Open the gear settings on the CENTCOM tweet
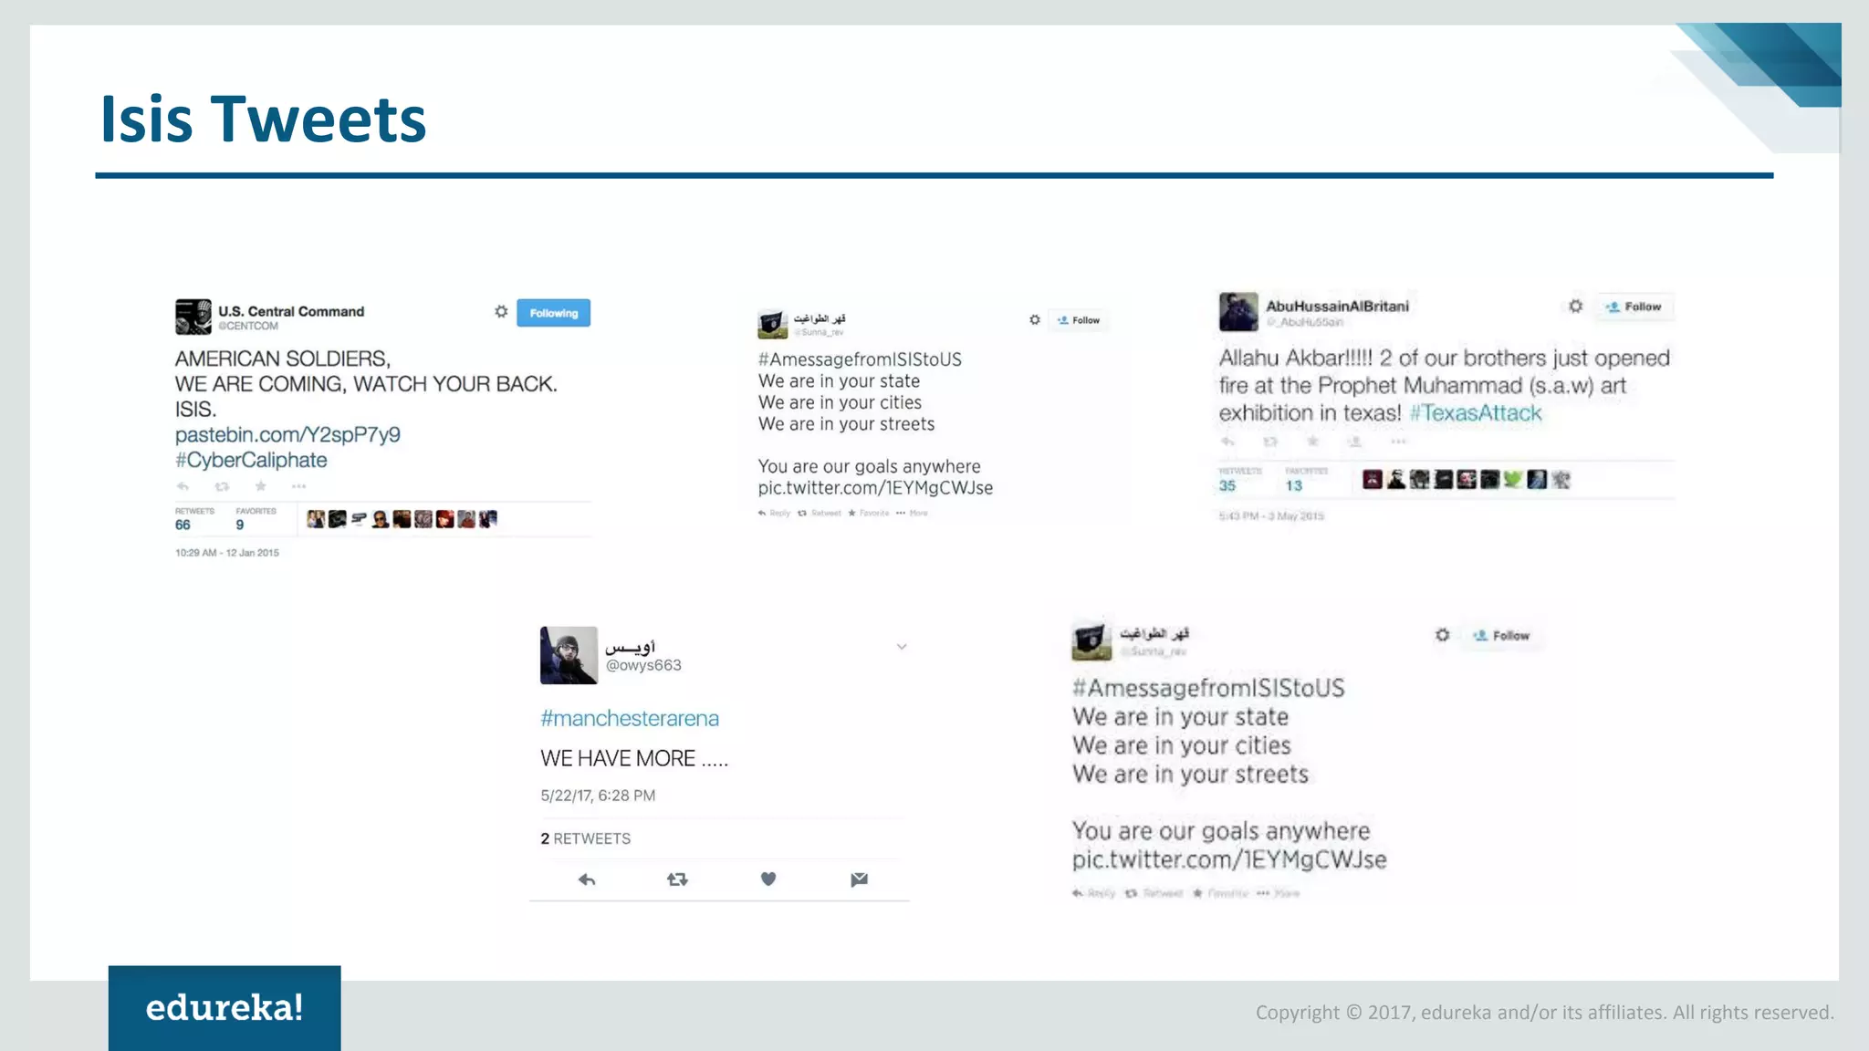1869x1051 pixels. click(x=501, y=312)
